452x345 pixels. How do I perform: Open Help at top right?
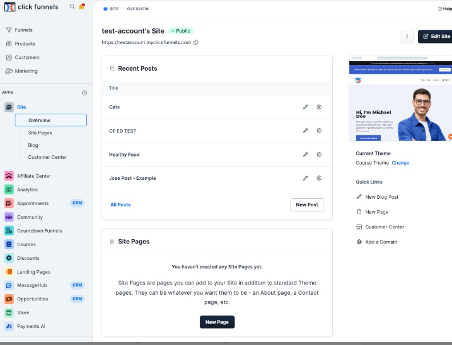[x=445, y=9]
